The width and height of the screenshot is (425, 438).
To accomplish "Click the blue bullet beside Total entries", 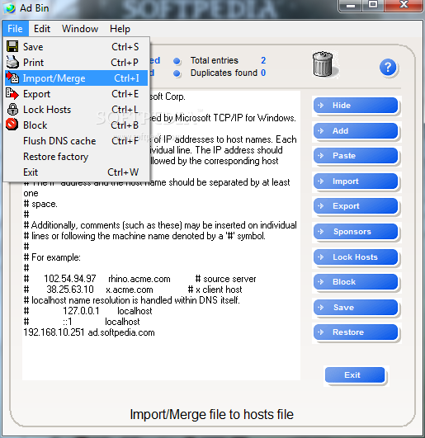I will tap(177, 61).
